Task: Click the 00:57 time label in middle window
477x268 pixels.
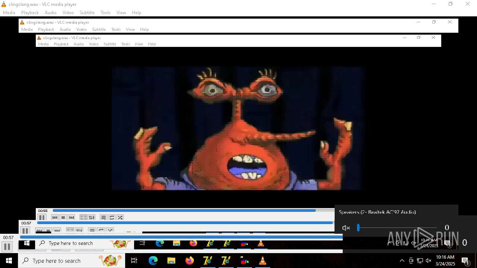Action: pyautogui.click(x=26, y=223)
